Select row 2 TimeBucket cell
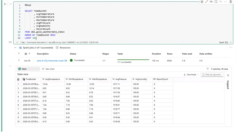Screen dimensions: 236x132 click(31, 88)
